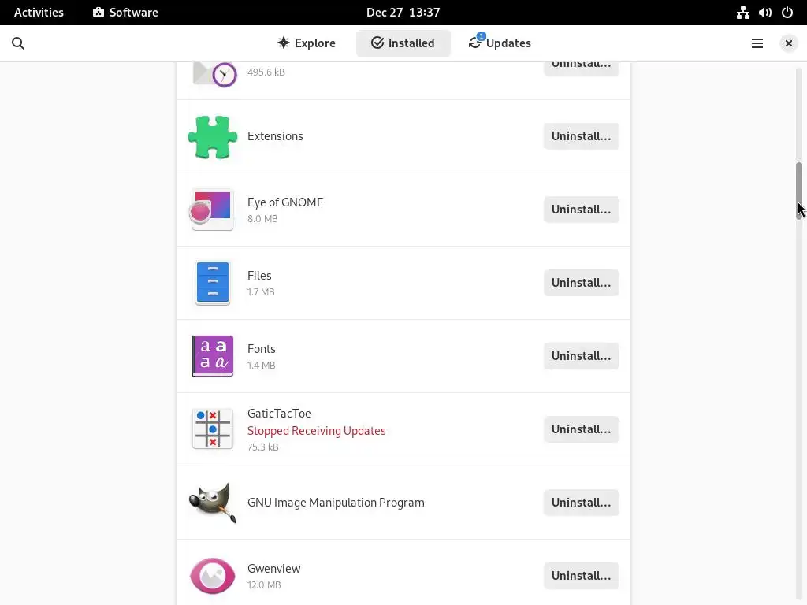This screenshot has width=807, height=605.
Task: Open the Activities overview
Action: [x=39, y=13]
